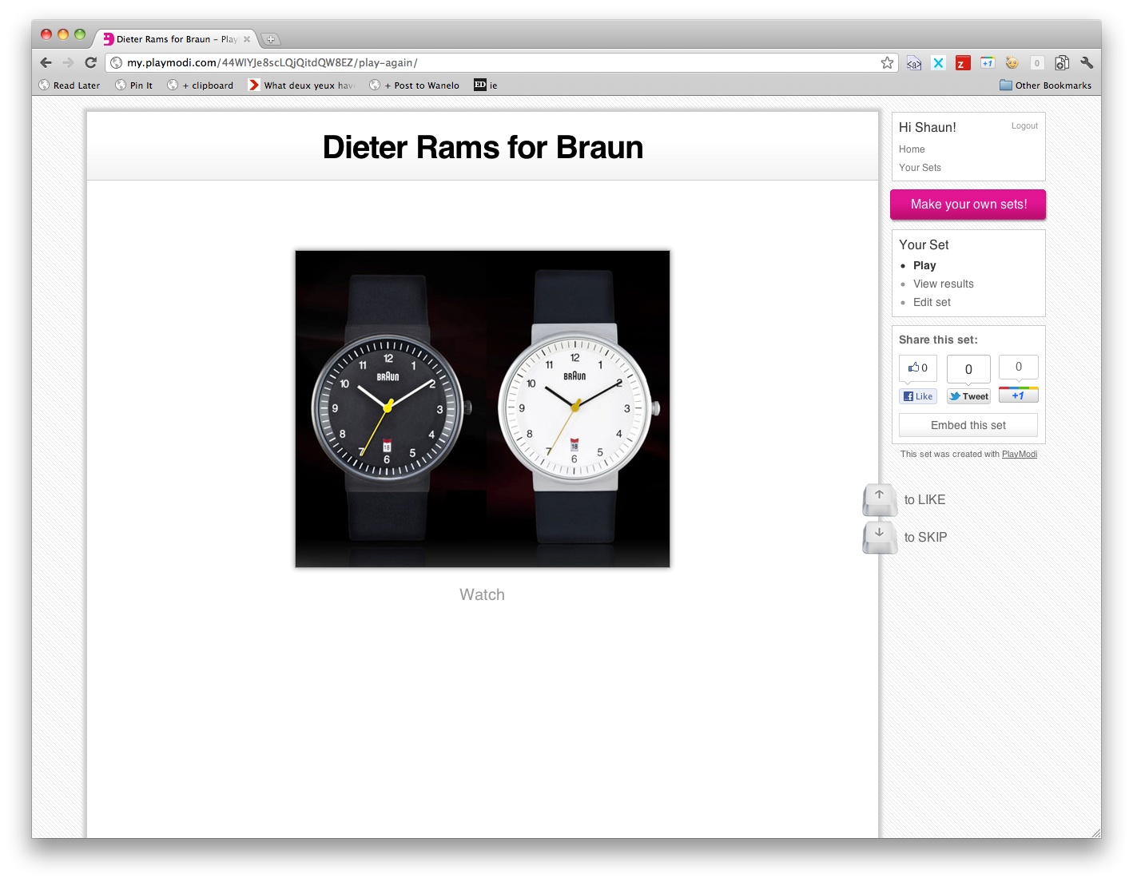Click the Hi Shaun! greeting text
1133x882 pixels.
coord(927,127)
